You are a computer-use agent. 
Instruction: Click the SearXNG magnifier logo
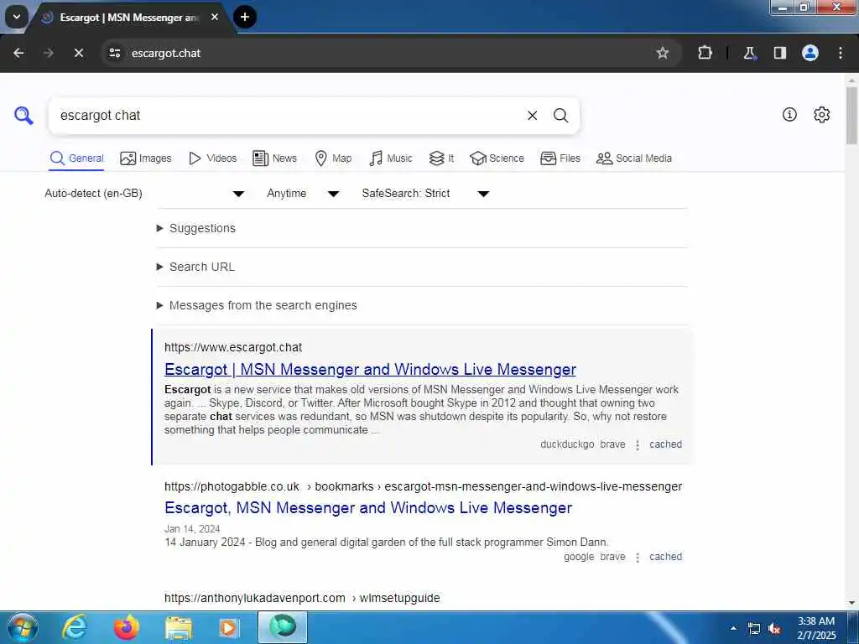tap(23, 116)
